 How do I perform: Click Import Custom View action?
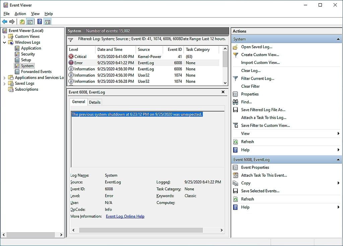click(260, 63)
